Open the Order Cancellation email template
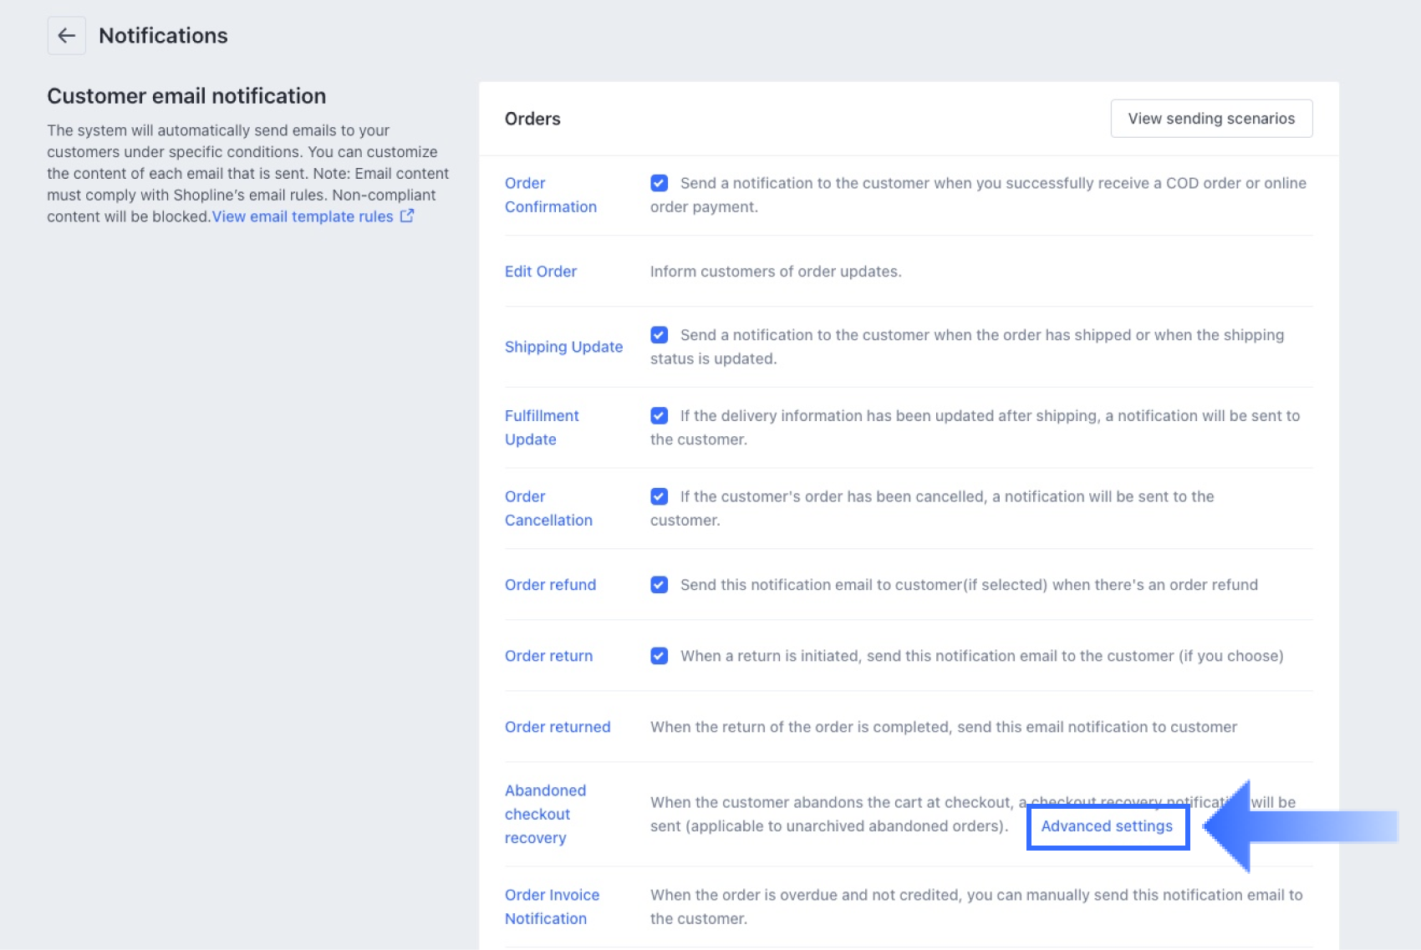The image size is (1421, 950). (548, 508)
